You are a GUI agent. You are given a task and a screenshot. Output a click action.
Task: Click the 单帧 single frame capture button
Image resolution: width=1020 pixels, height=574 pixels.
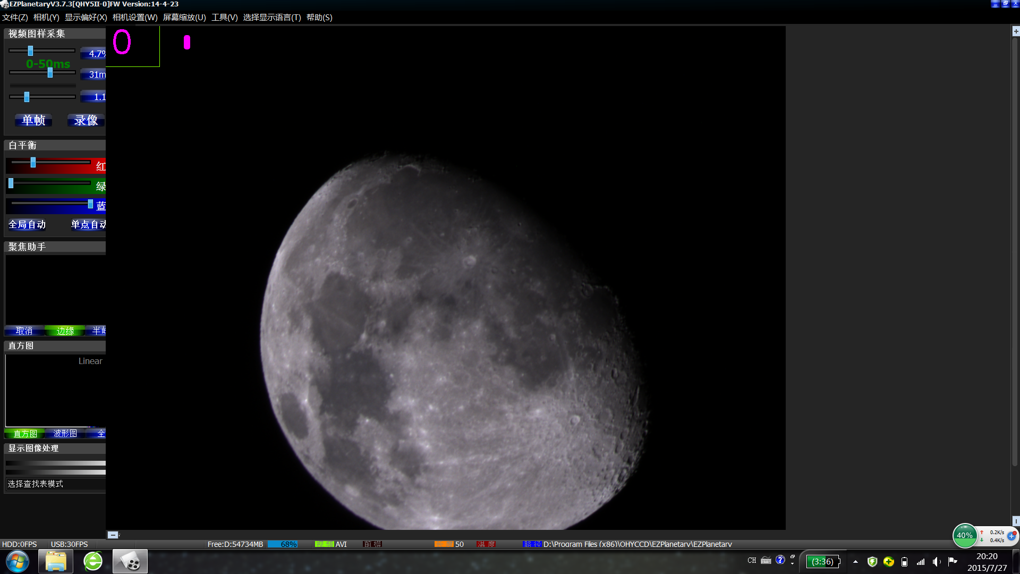click(33, 120)
